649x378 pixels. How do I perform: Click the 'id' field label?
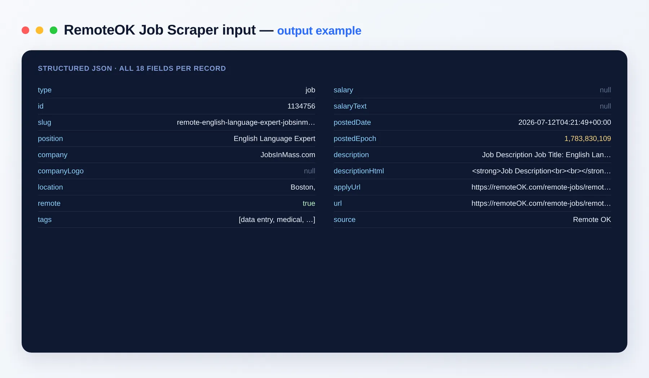(x=40, y=106)
